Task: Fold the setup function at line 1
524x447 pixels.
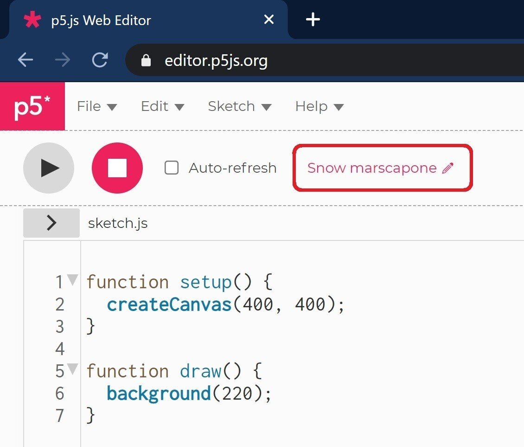Action: tap(73, 280)
